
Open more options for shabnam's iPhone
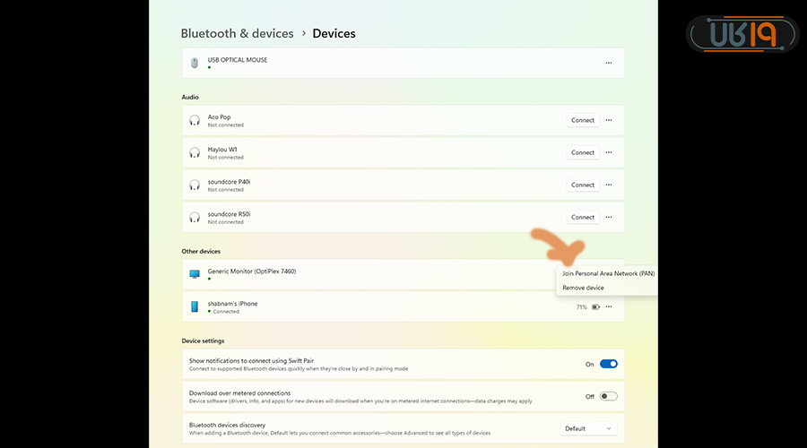609,306
